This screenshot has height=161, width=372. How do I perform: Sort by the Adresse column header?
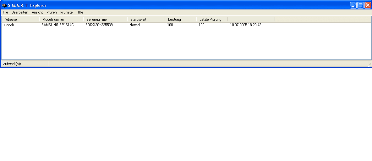tap(20, 19)
